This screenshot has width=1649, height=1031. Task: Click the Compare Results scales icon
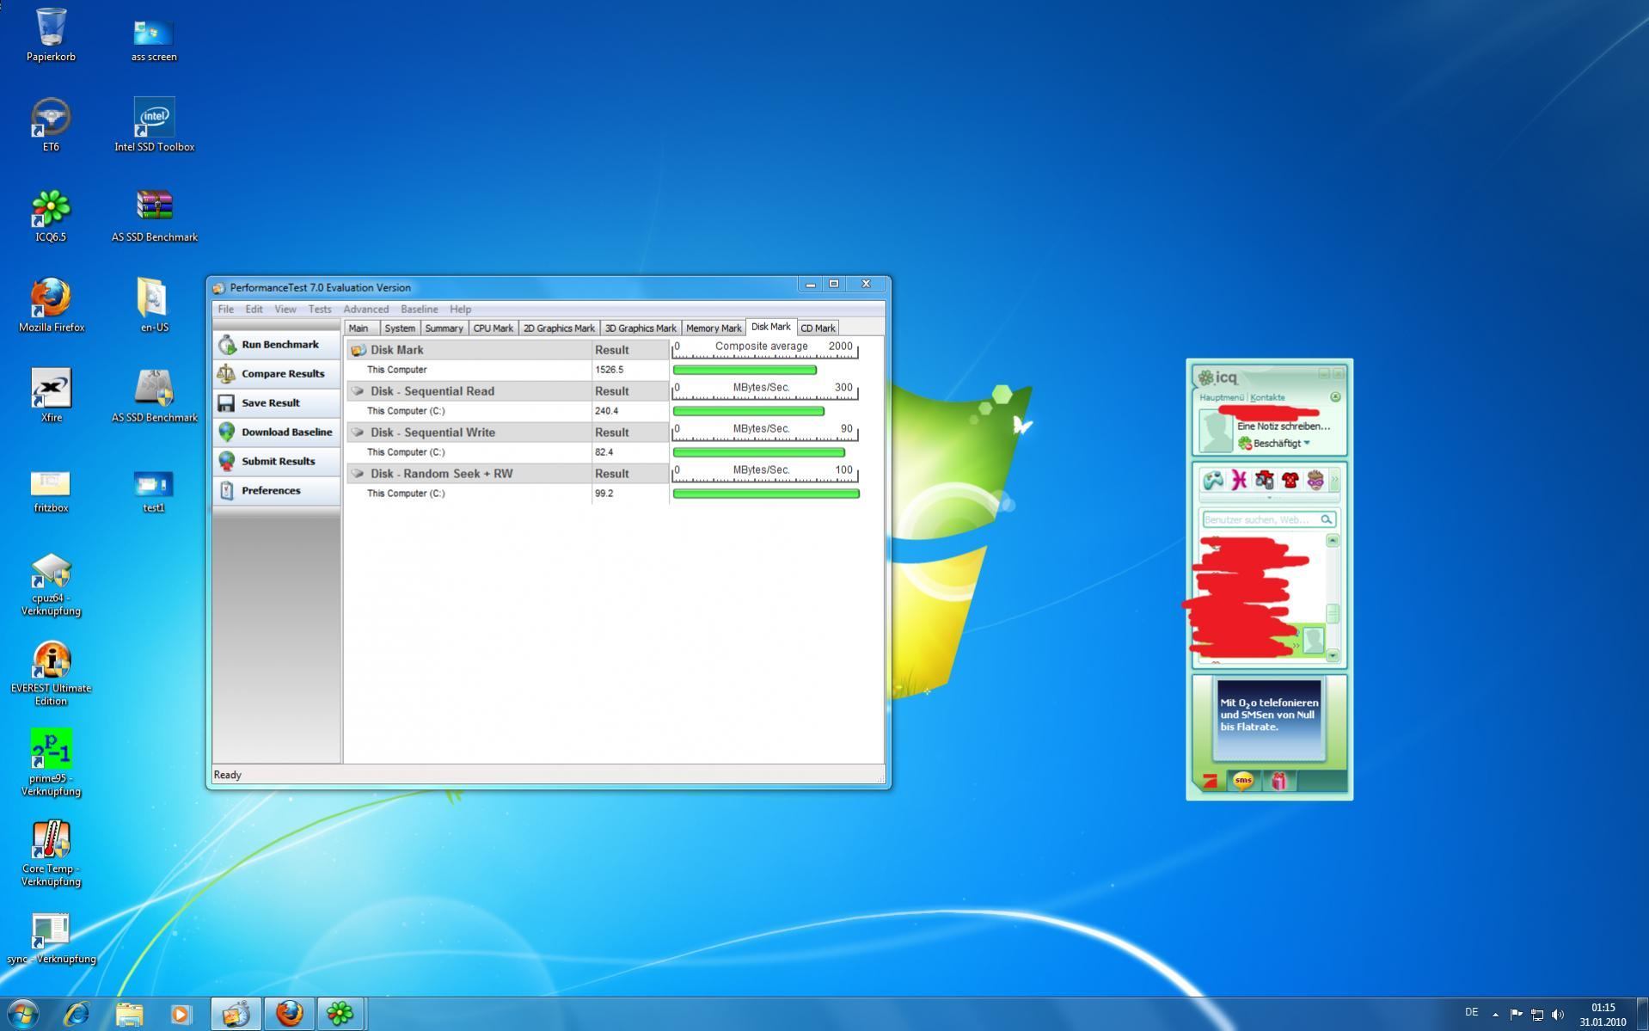coord(227,374)
